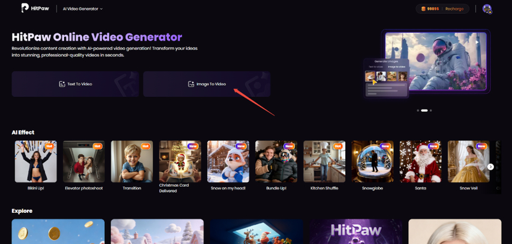
Task: Click the Hot badge on Bikini Up!
Action: (49, 147)
